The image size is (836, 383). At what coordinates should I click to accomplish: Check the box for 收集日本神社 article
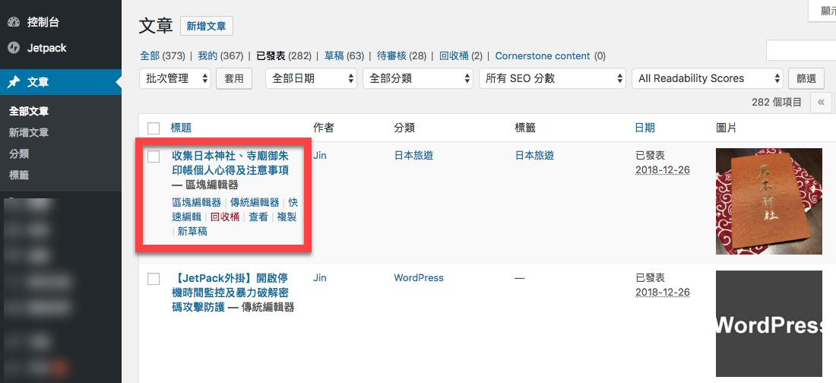[x=154, y=157]
